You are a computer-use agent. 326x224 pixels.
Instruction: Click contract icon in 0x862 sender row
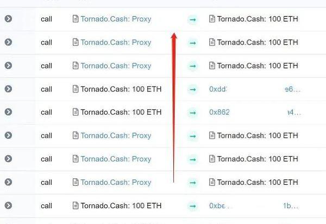point(76,112)
